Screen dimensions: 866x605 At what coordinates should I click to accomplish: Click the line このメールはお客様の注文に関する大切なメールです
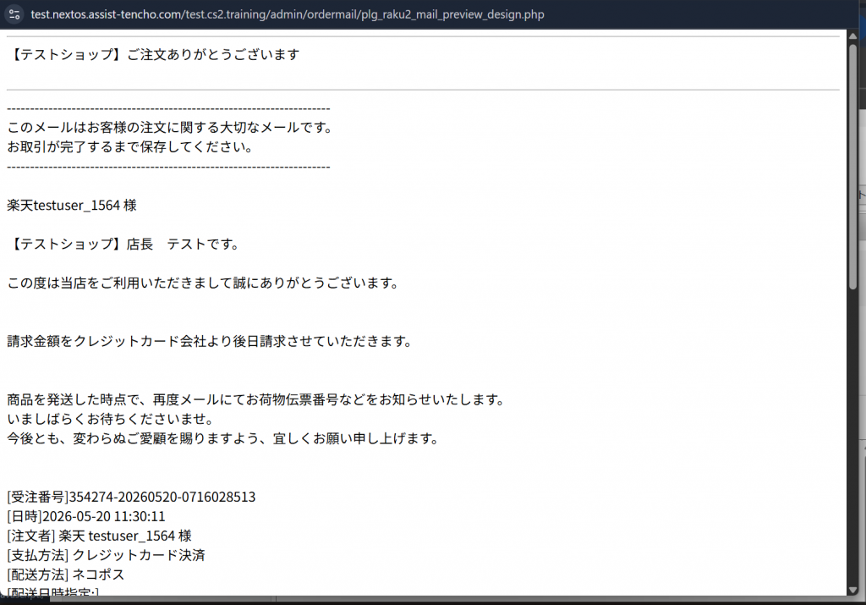pyautogui.click(x=171, y=128)
